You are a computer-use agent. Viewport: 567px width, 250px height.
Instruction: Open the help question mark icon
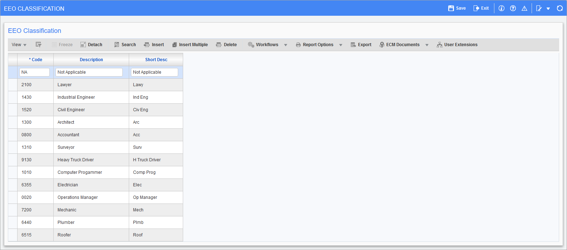[x=513, y=8]
